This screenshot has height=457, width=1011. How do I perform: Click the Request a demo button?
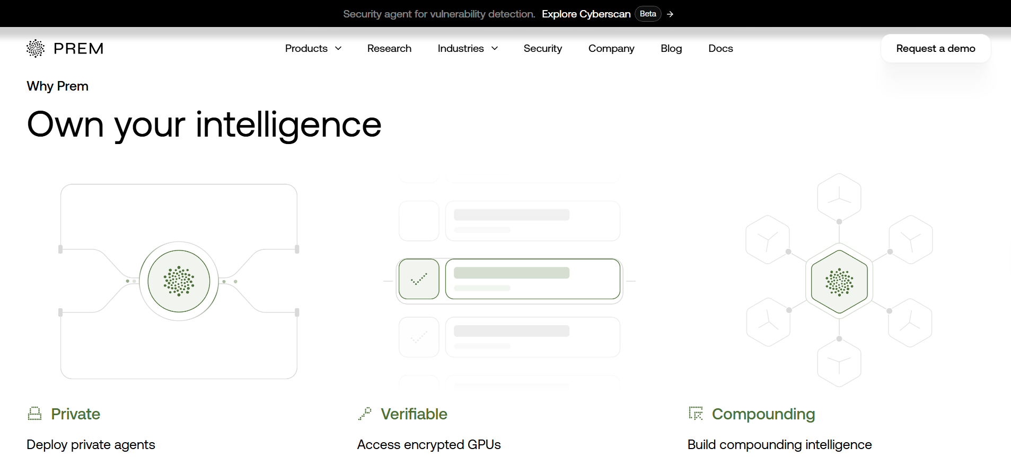click(936, 49)
